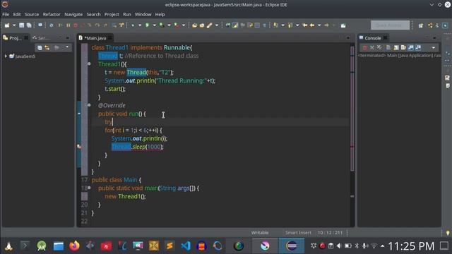This screenshot has height=254, width=452.
Task: Click Collapse All in Project Explorer
Action: (40, 47)
